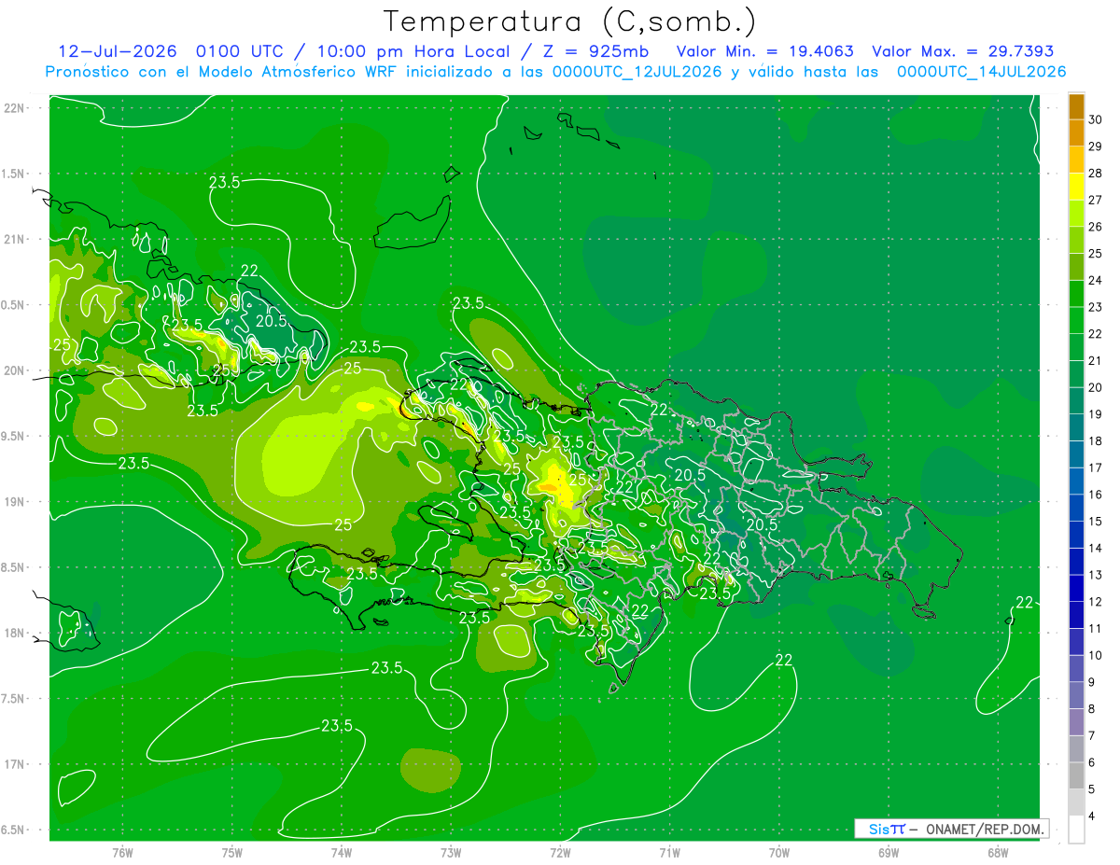1120x865 pixels.
Task: Click "10:00 pm Hora Local" text
Action: click(413, 51)
